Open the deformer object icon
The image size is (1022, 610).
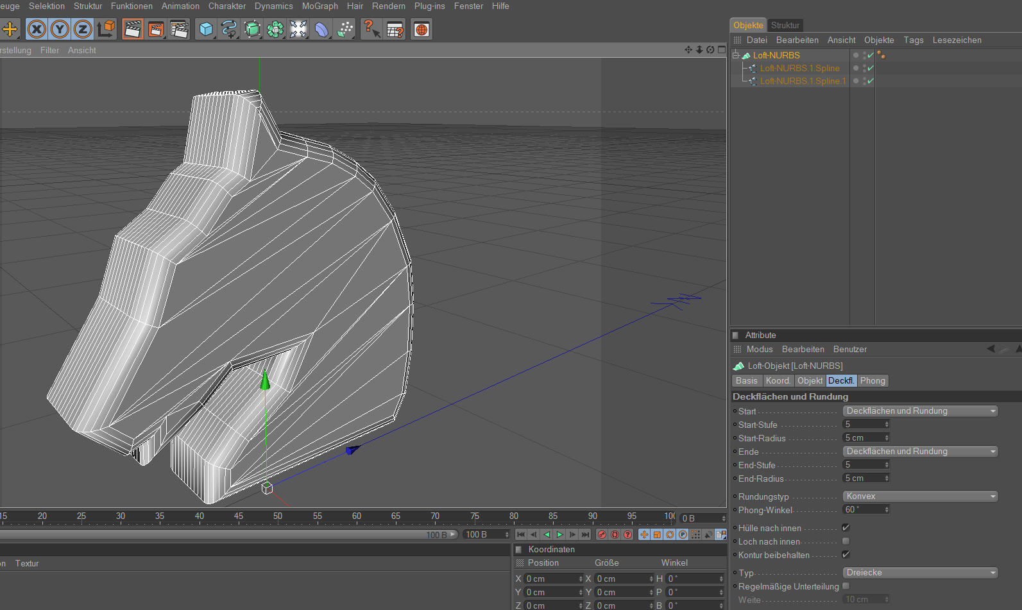pos(321,29)
